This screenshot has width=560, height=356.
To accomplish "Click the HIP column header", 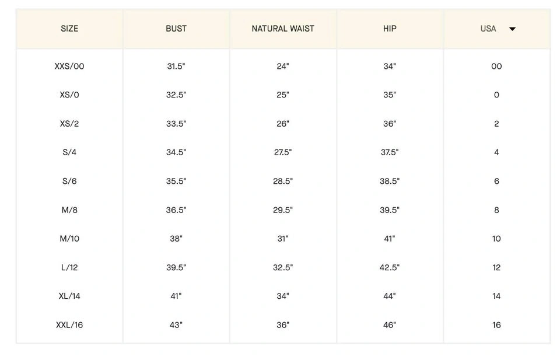I will (390, 29).
